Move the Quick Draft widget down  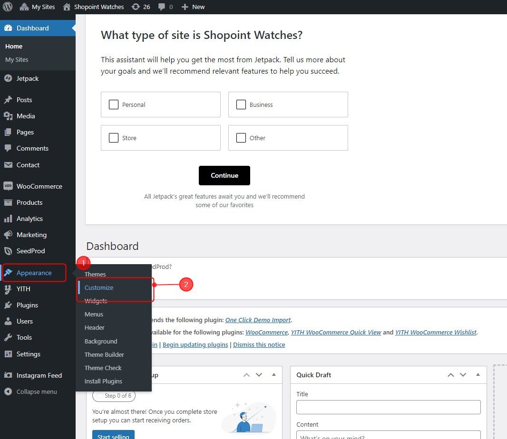click(x=463, y=375)
